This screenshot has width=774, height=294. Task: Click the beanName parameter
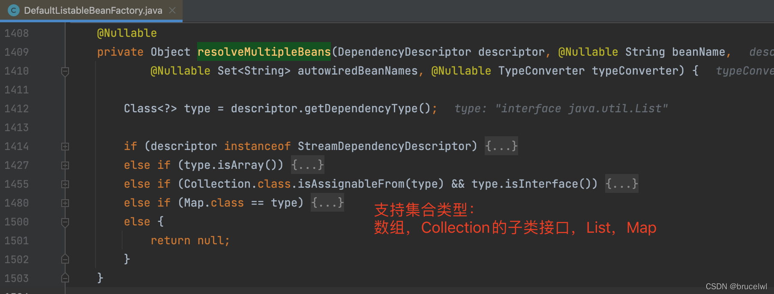tap(699, 52)
